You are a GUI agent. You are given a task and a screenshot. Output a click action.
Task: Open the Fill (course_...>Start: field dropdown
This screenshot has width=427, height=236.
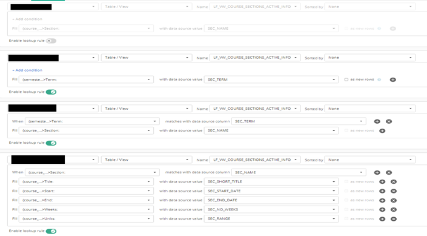click(x=86, y=191)
